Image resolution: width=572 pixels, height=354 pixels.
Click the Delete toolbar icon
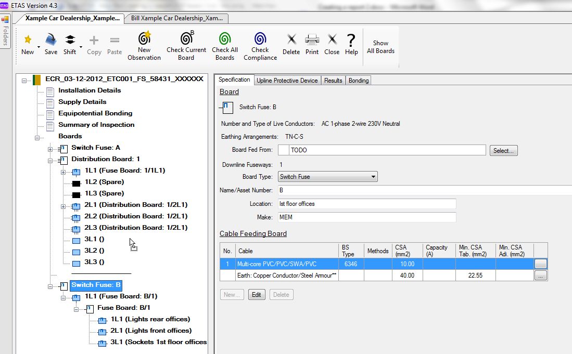(x=291, y=40)
